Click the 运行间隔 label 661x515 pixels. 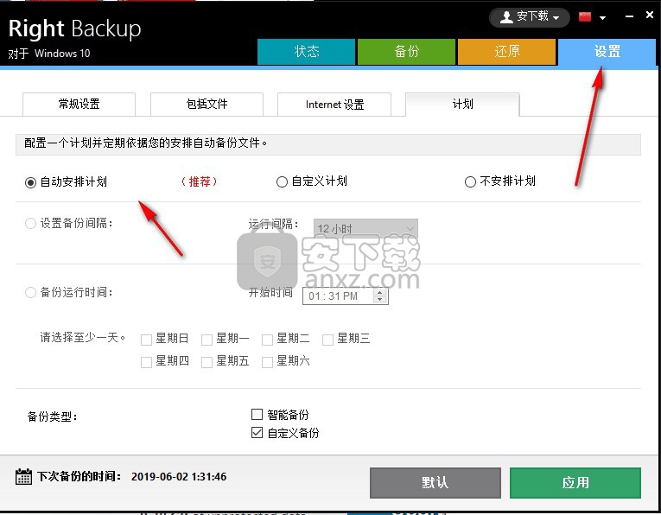(273, 224)
